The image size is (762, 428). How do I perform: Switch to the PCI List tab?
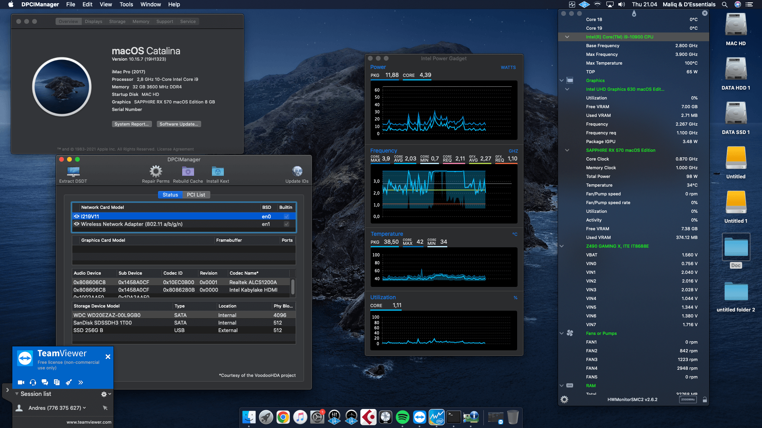[196, 195]
